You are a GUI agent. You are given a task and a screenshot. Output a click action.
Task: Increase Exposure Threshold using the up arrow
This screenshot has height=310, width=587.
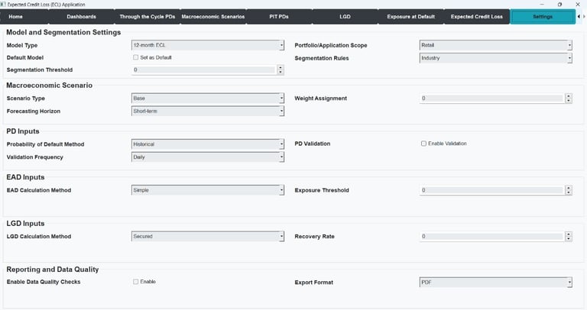568,188
